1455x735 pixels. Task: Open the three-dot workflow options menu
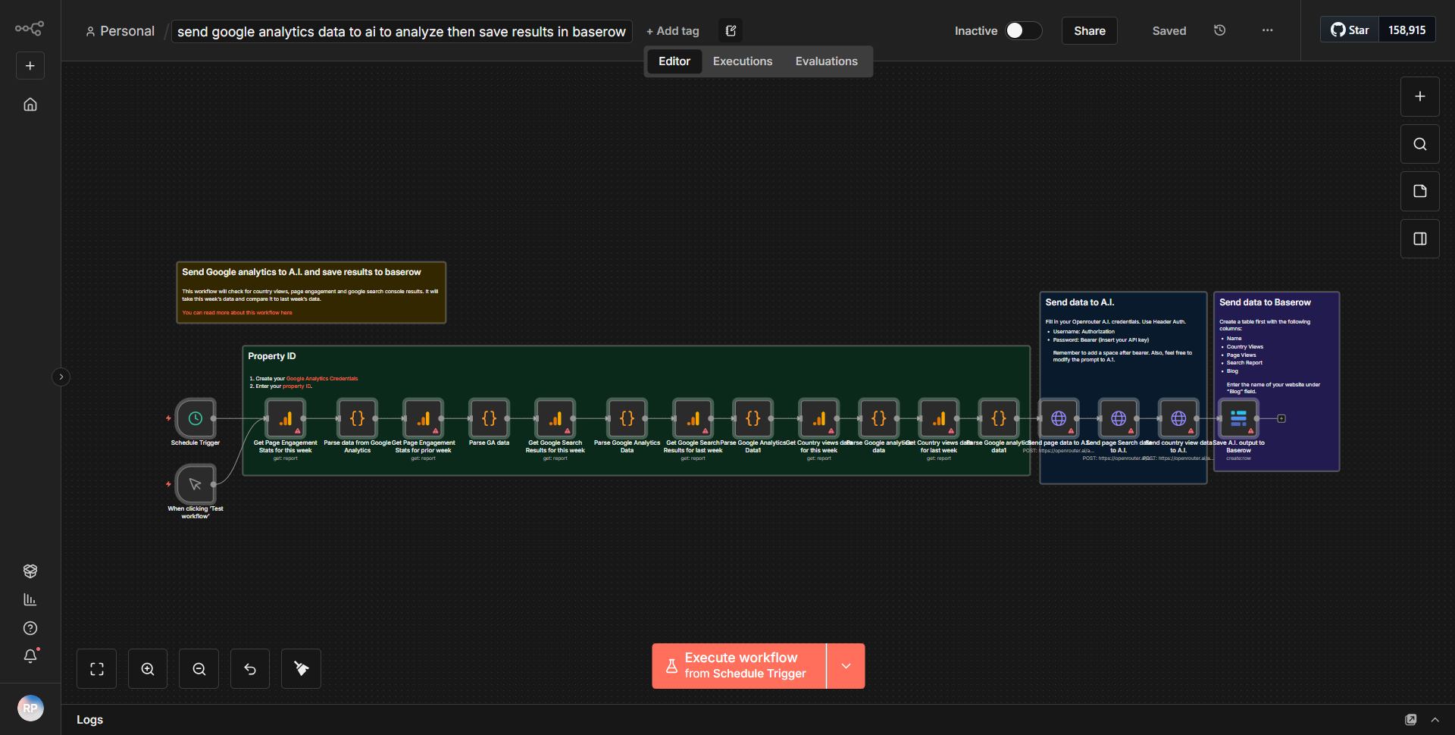[x=1268, y=30]
